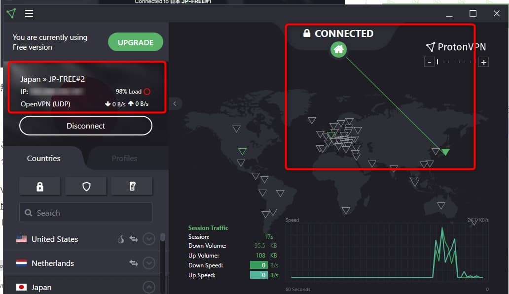Expand the United States server list
509x294 pixels.
point(148,239)
